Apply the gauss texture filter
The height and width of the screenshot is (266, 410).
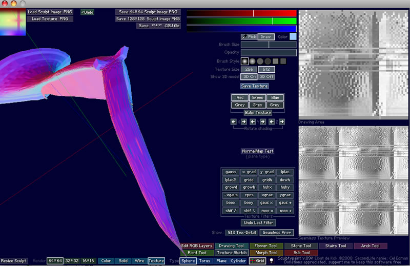point(231,172)
